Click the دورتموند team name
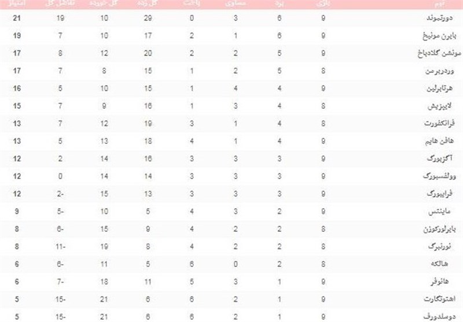The height and width of the screenshot is (322, 463). [x=438, y=19]
